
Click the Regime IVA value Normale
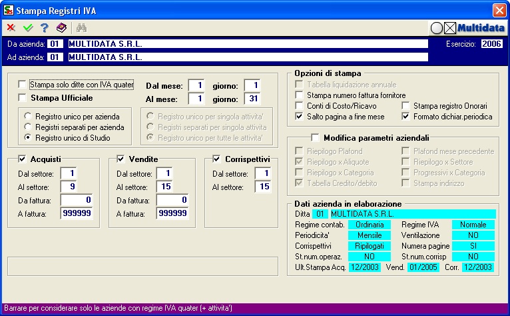tap(473, 225)
